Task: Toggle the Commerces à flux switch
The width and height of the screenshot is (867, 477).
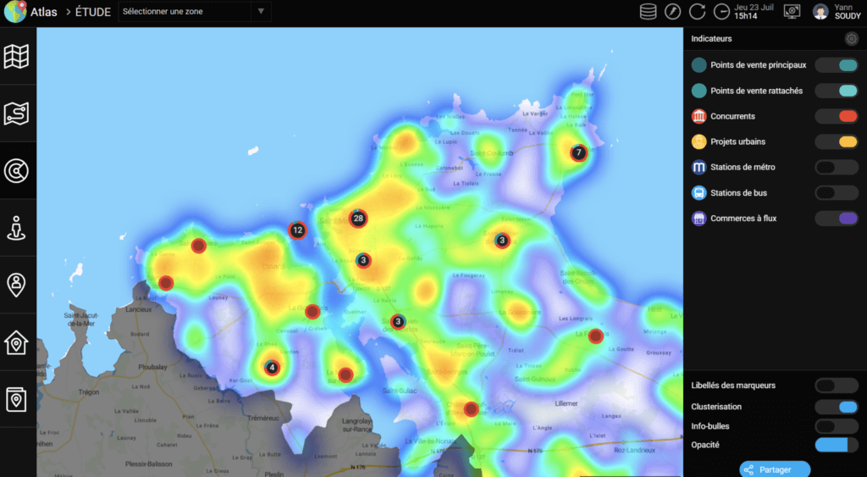Action: coord(837,218)
